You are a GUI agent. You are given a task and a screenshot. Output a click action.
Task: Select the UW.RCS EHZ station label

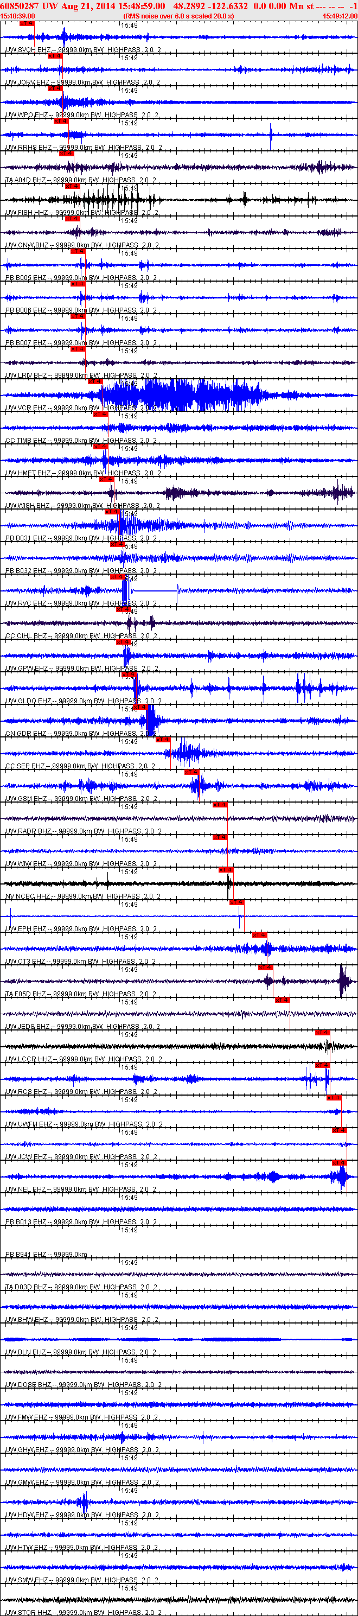point(81,1092)
